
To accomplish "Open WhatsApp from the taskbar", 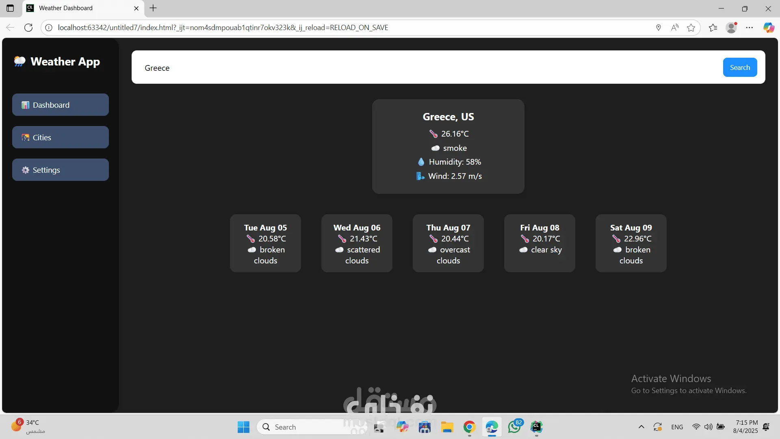I will click(514, 427).
